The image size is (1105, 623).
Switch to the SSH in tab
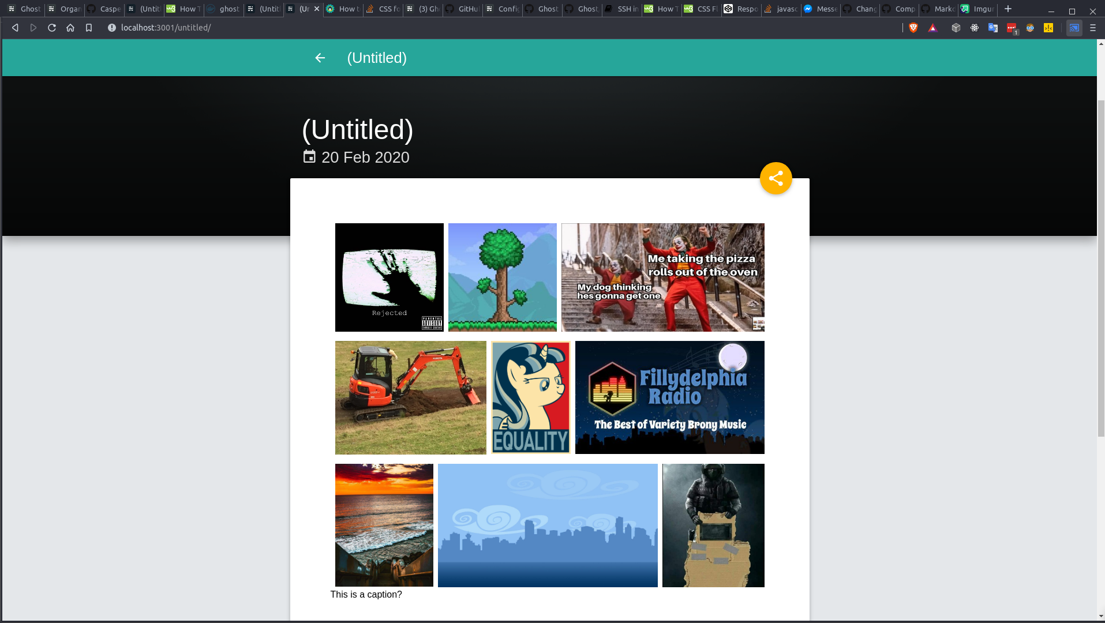(622, 9)
